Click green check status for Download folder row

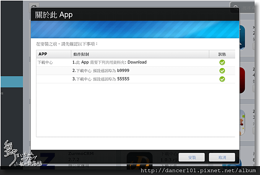point(222,62)
